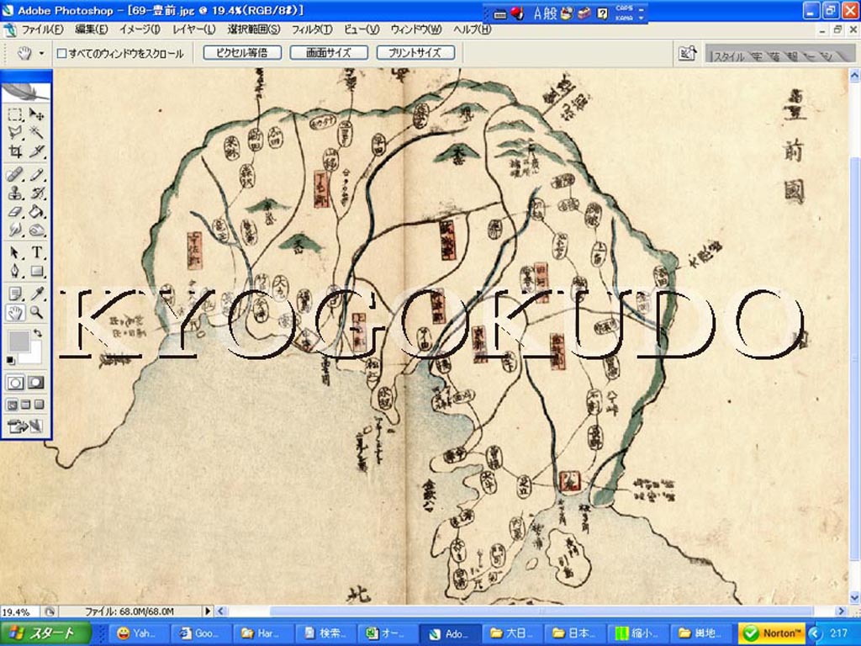Image resolution: width=861 pixels, height=646 pixels.
Task: Swap foreground and background colors
Action: tap(37, 333)
